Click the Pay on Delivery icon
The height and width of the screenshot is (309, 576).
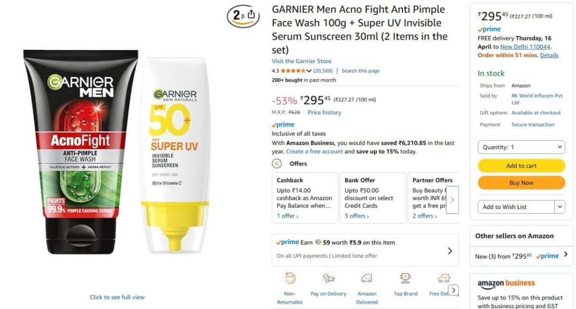(x=328, y=278)
